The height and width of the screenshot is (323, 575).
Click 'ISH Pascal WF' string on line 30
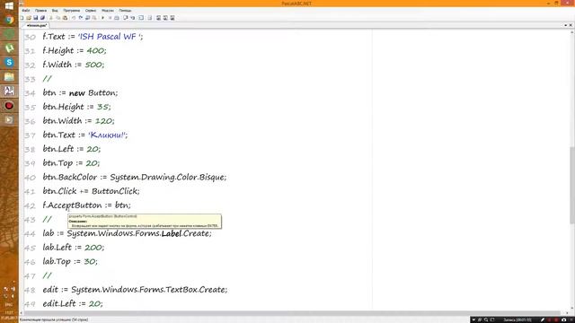coord(110,37)
